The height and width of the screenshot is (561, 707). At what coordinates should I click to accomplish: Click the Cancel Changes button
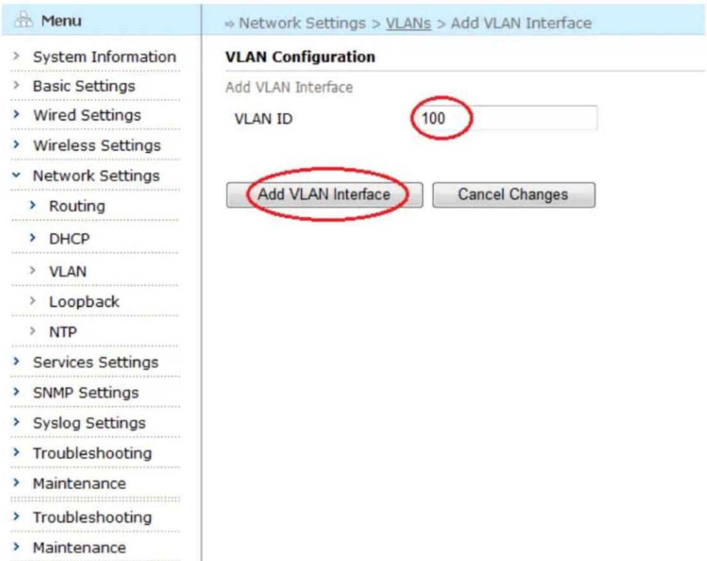pyautogui.click(x=514, y=195)
